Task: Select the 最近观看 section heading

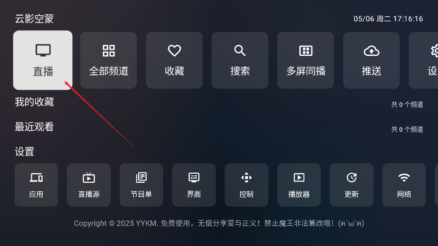Action: pos(34,127)
